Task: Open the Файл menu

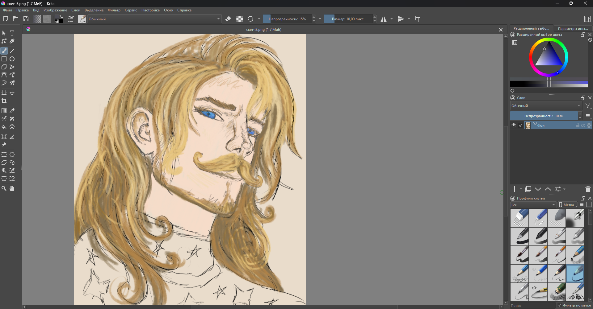Action: 7,10
